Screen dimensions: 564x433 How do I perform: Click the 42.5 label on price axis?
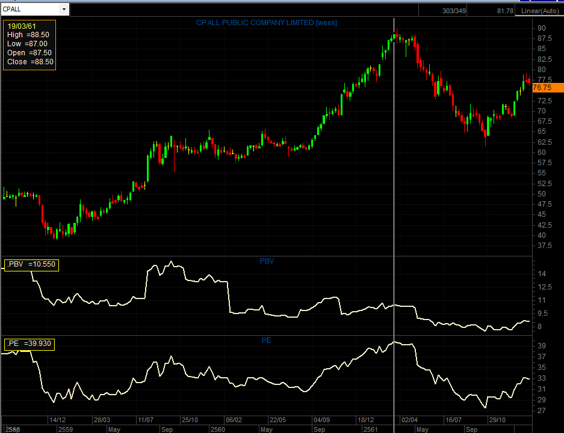click(545, 225)
